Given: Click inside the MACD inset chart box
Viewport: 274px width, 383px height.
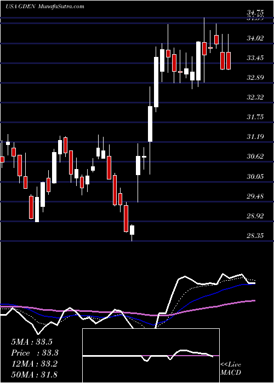Looking at the screenshot, I should coord(151,356).
